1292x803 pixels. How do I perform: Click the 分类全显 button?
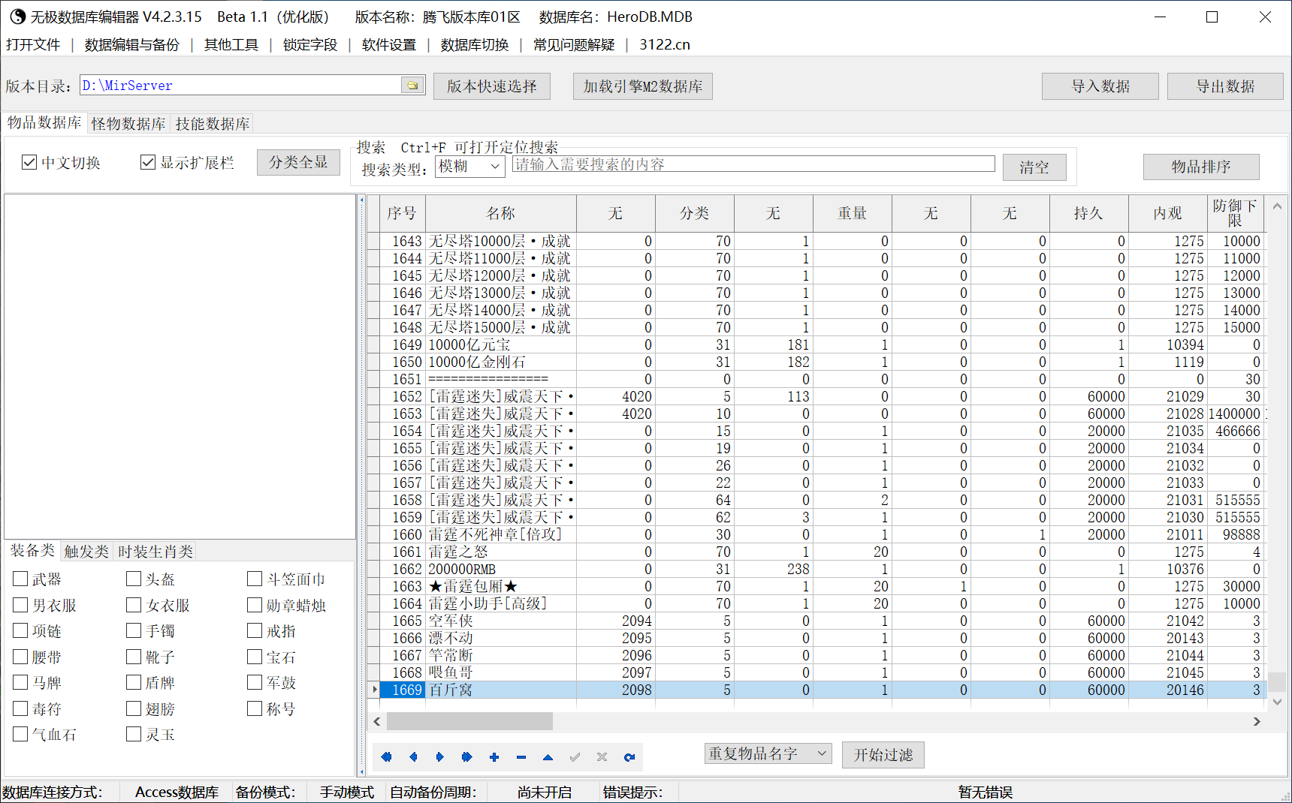coord(298,162)
